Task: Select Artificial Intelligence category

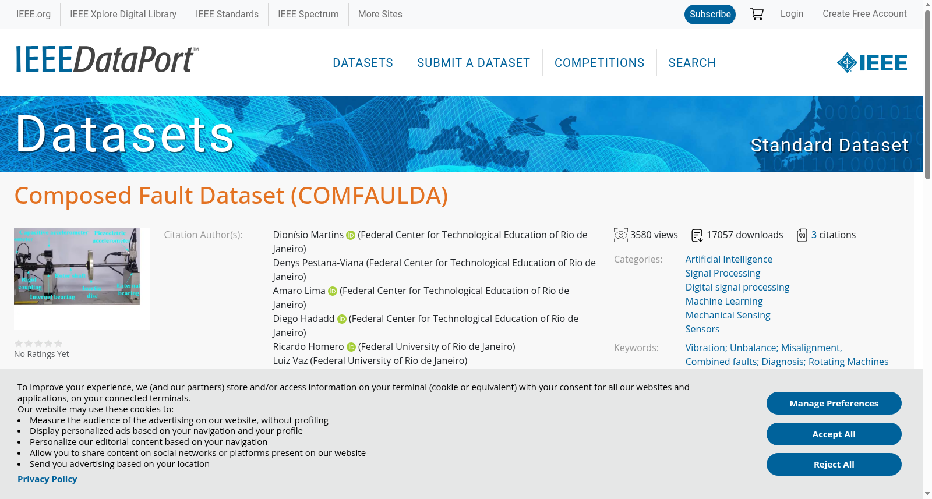Action: click(729, 259)
